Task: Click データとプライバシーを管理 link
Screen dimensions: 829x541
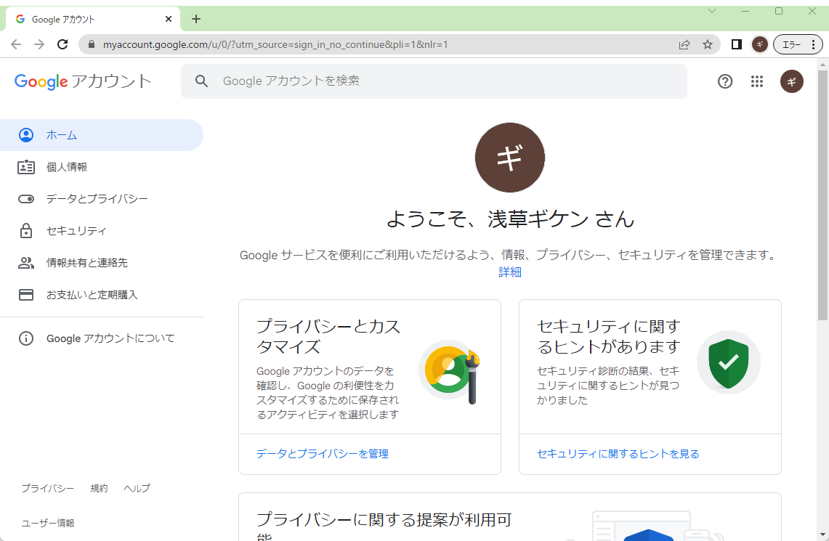Action: [x=323, y=454]
